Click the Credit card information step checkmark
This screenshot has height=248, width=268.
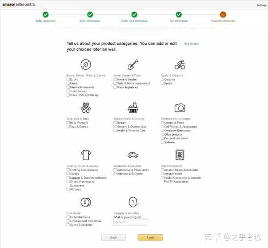[x=134, y=15]
